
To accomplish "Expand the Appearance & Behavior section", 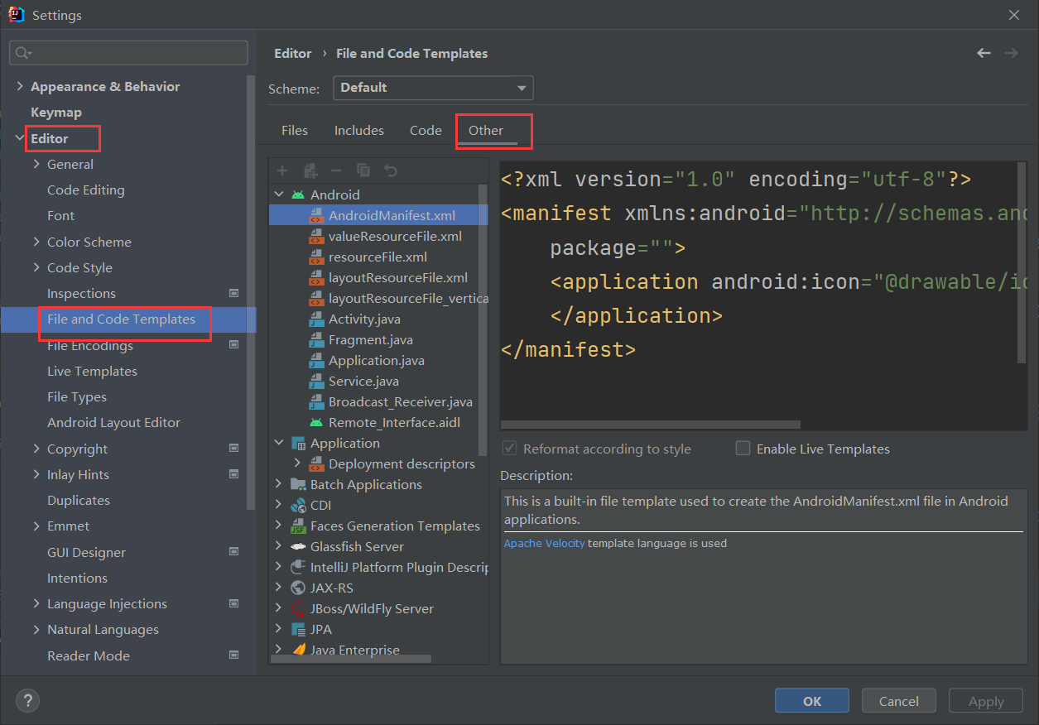I will pyautogui.click(x=20, y=86).
